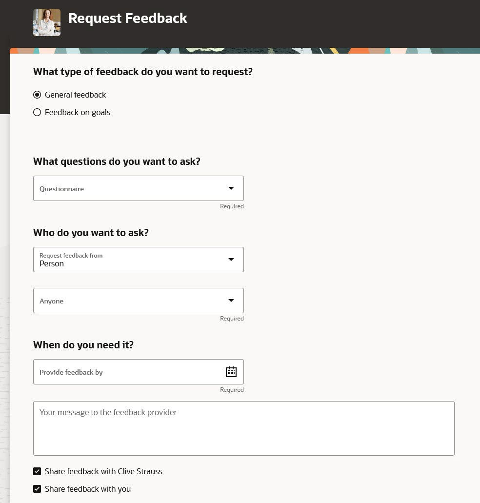The width and height of the screenshot is (480, 503).
Task: Open the Request feedback from dropdown arrow
Action: coord(231,260)
